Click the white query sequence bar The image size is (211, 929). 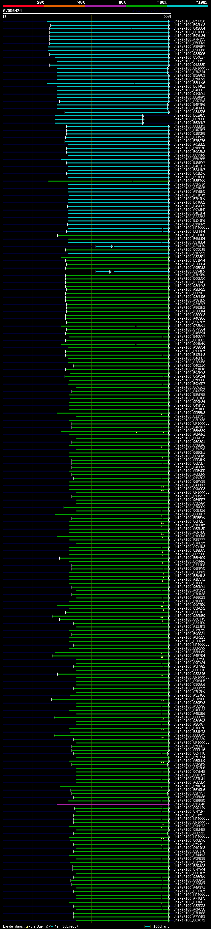pos(87,13)
